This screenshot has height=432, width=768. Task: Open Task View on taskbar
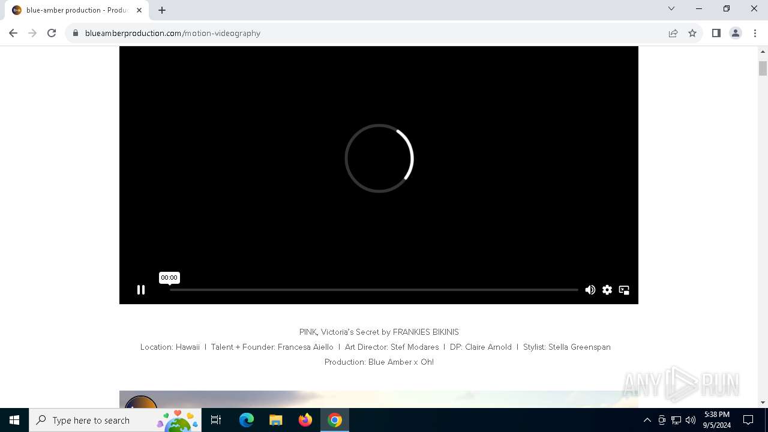click(x=216, y=420)
